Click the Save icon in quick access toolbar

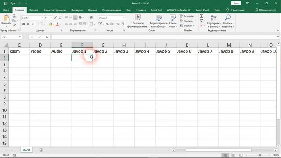6,4
